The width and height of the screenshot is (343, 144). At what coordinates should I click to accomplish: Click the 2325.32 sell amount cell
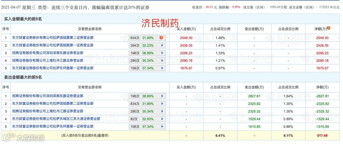(254, 111)
